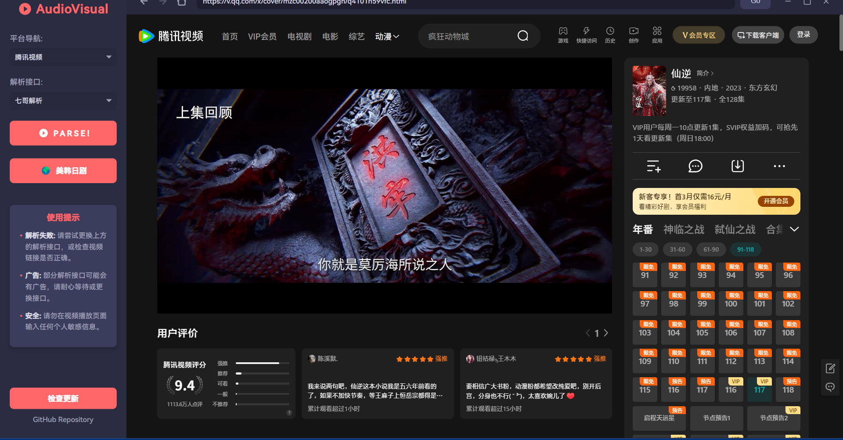The image size is (843, 440).
Task: Click the download video icon
Action: pos(737,166)
